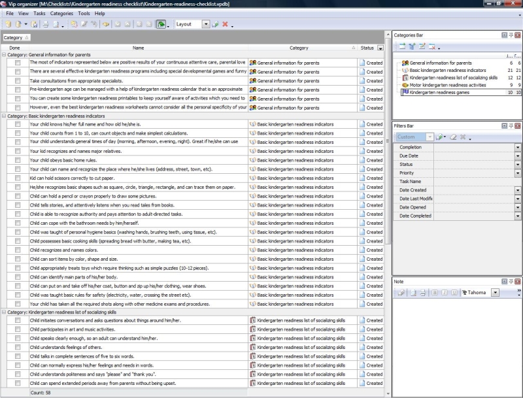Collapse the Basic kindergarten readiness indicators group
The image size is (523, 398).
point(5,116)
